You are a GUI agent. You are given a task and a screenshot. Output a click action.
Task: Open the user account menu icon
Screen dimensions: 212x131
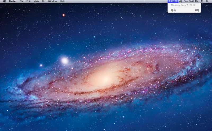pyautogui.click(x=202, y=1)
